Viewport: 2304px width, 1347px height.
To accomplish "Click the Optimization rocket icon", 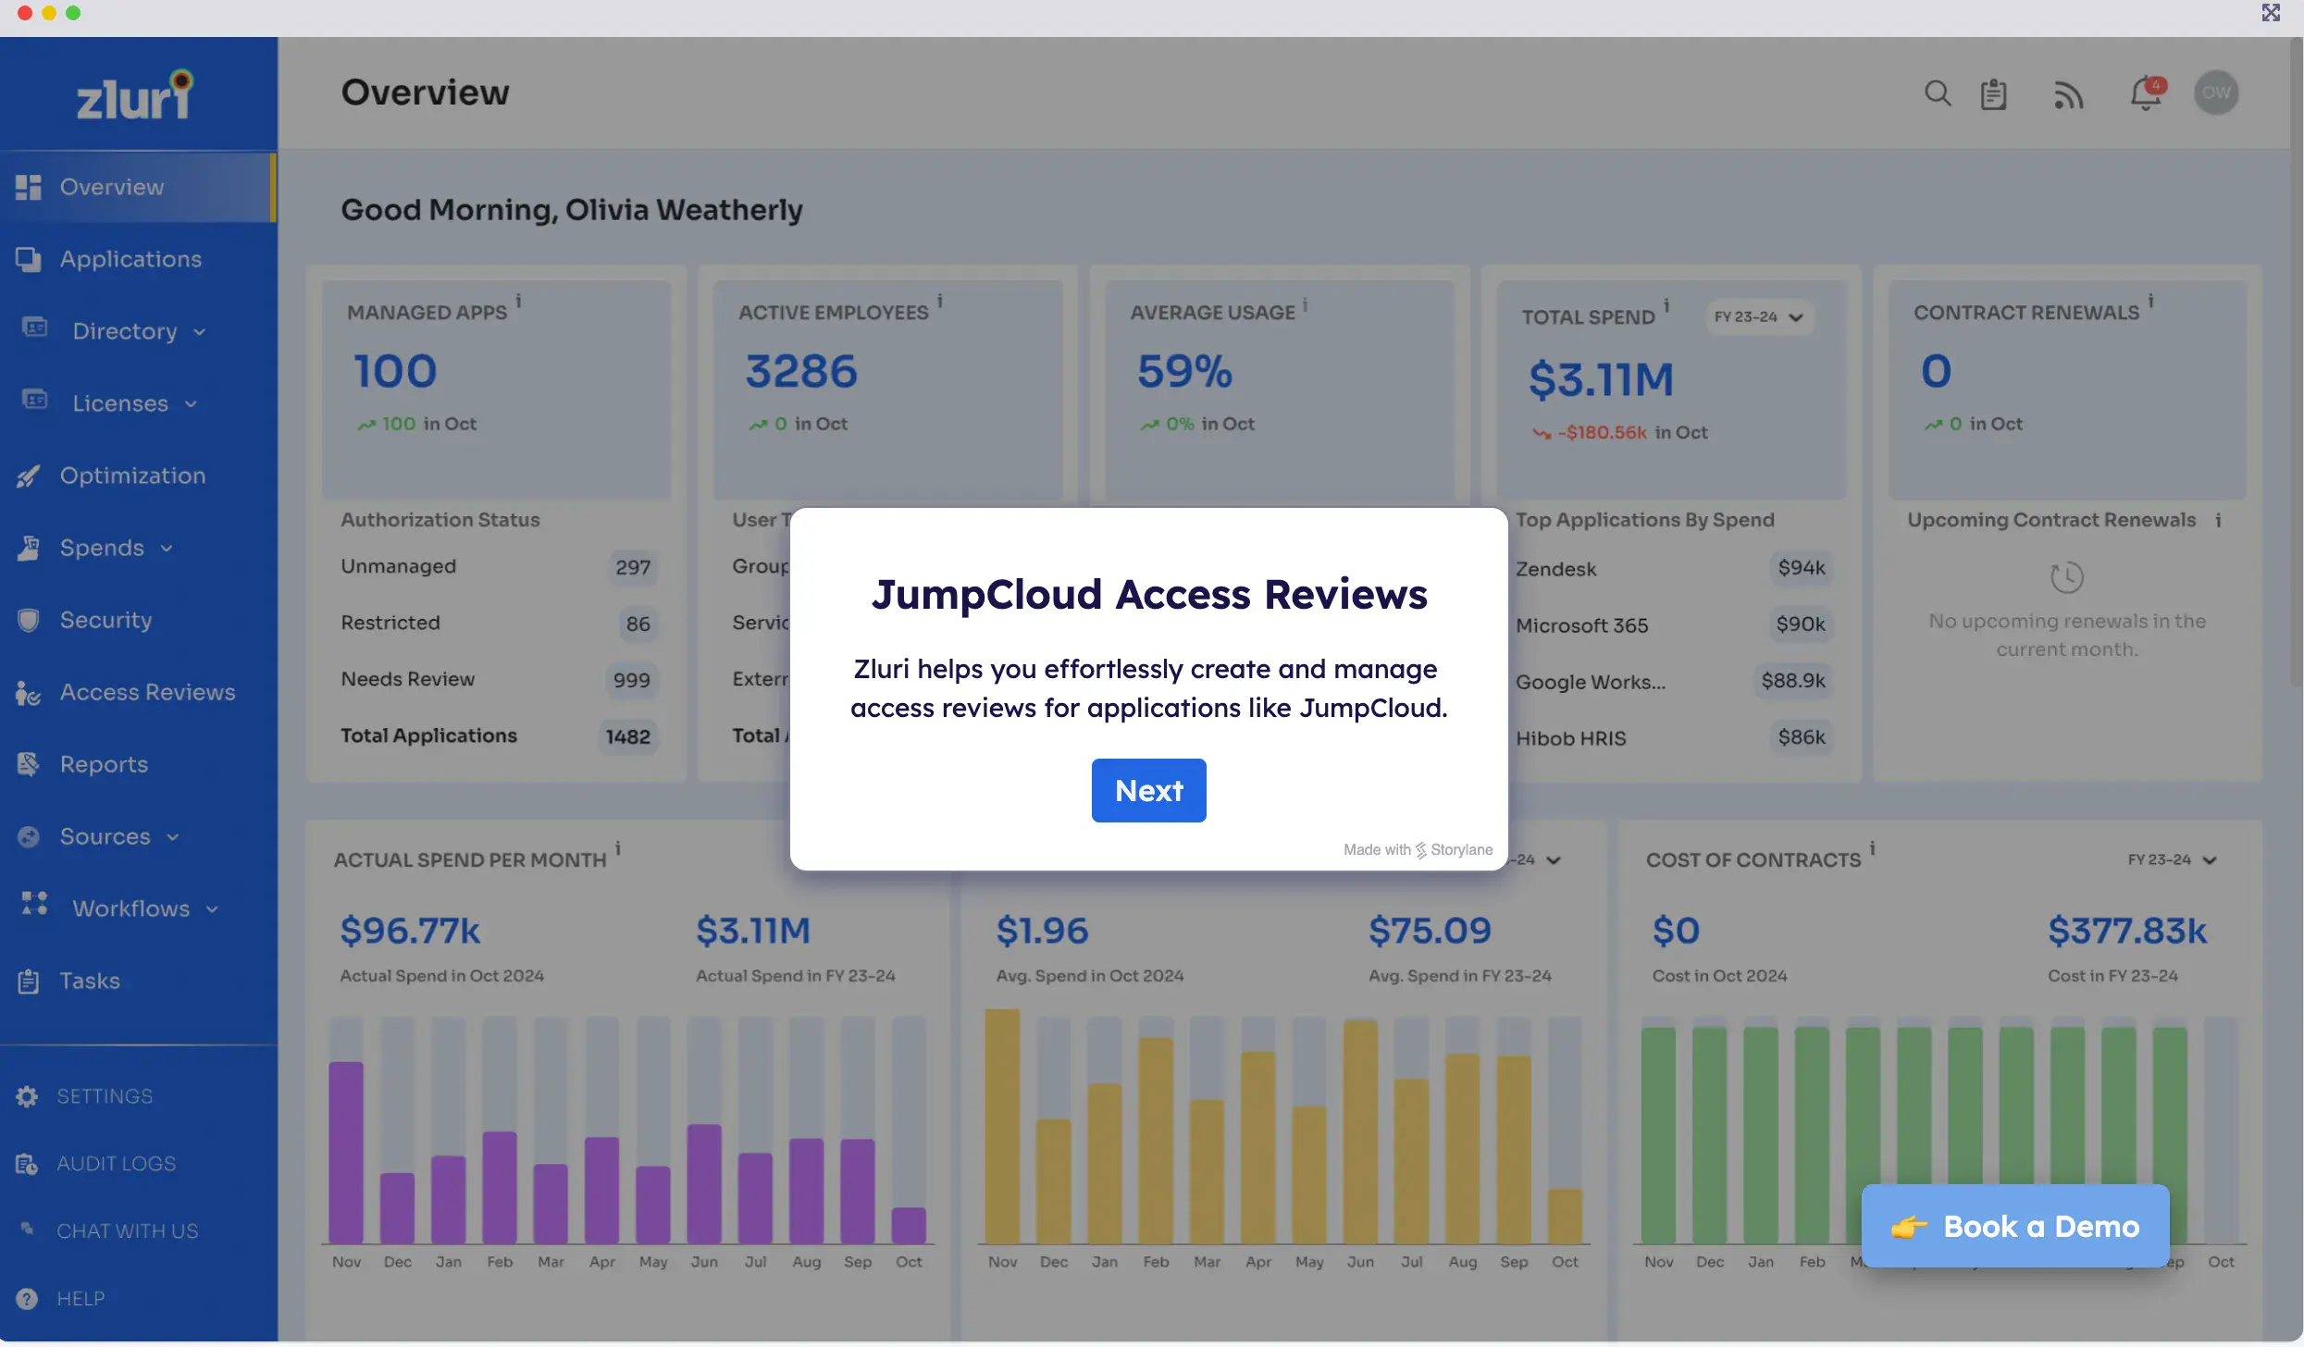I will click(x=29, y=476).
